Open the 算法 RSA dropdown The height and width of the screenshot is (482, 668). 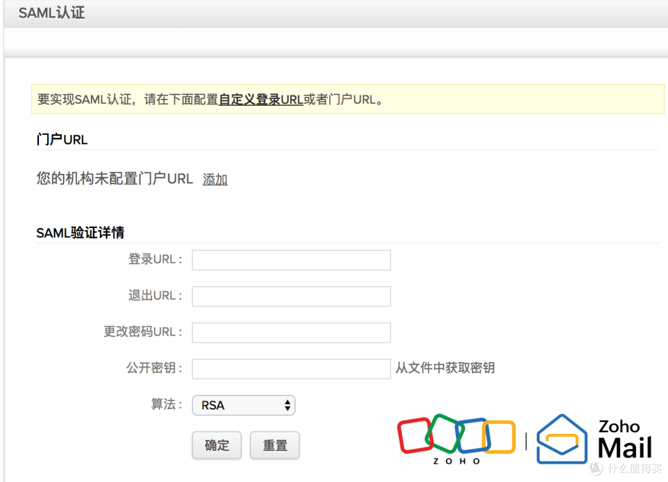pyautogui.click(x=244, y=405)
